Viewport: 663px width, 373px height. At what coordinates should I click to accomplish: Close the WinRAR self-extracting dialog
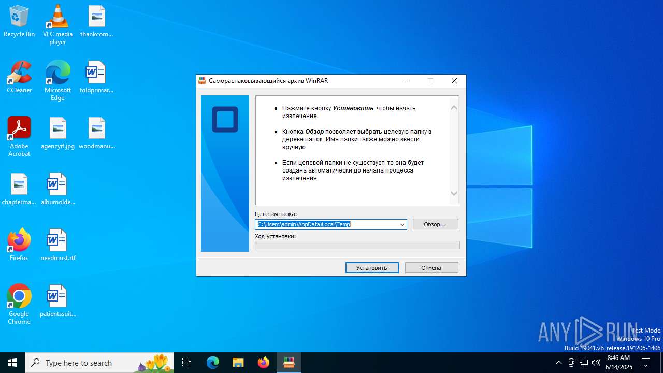click(454, 81)
